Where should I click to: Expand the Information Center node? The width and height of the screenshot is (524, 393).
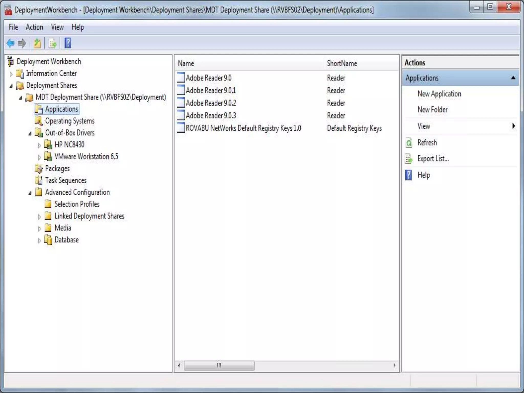point(11,74)
